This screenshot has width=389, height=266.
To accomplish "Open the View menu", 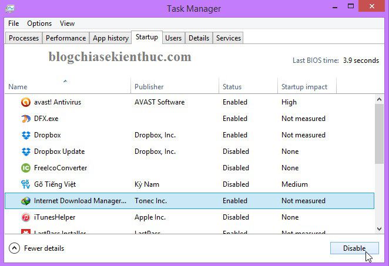I will [67, 23].
